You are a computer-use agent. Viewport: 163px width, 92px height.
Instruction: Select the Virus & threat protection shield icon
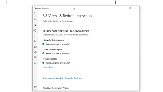pos(35,31)
